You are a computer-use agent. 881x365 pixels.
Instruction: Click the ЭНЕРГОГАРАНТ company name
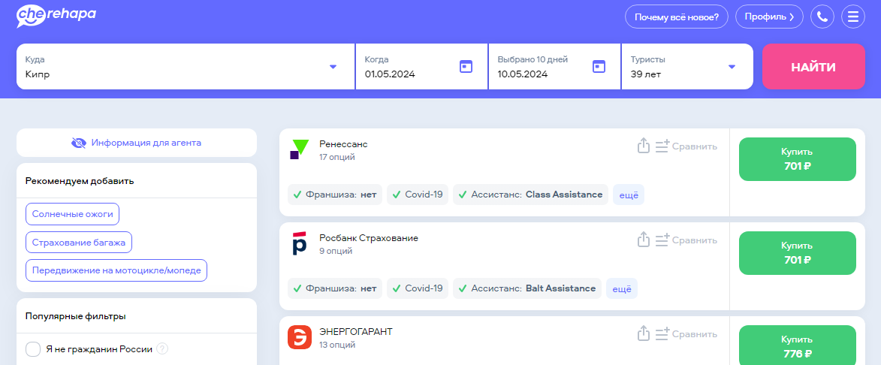pos(356,332)
